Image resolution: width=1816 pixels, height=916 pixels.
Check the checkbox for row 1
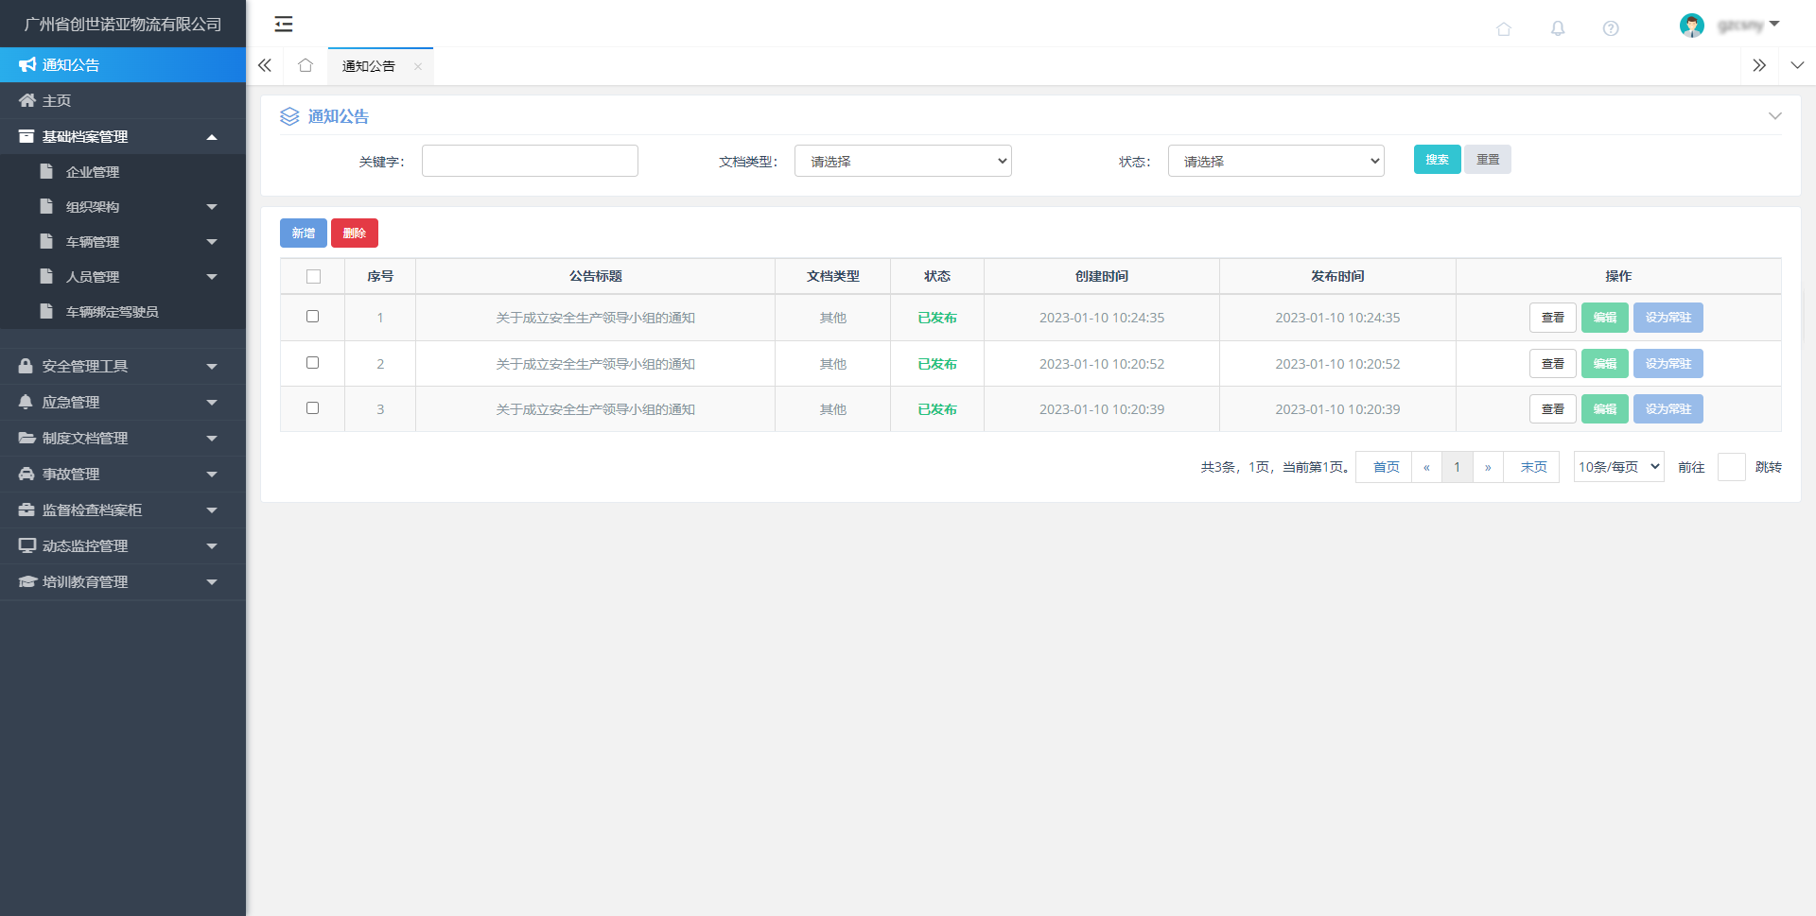(312, 317)
